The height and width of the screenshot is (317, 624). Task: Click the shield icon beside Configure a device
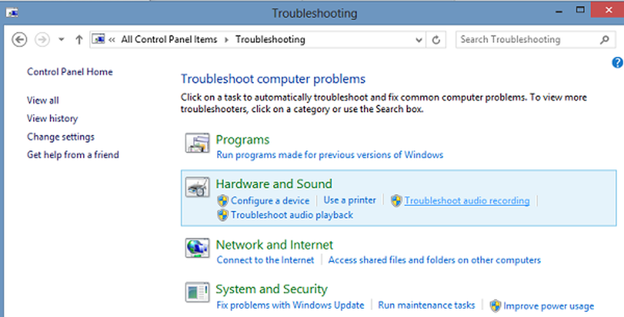click(x=223, y=200)
